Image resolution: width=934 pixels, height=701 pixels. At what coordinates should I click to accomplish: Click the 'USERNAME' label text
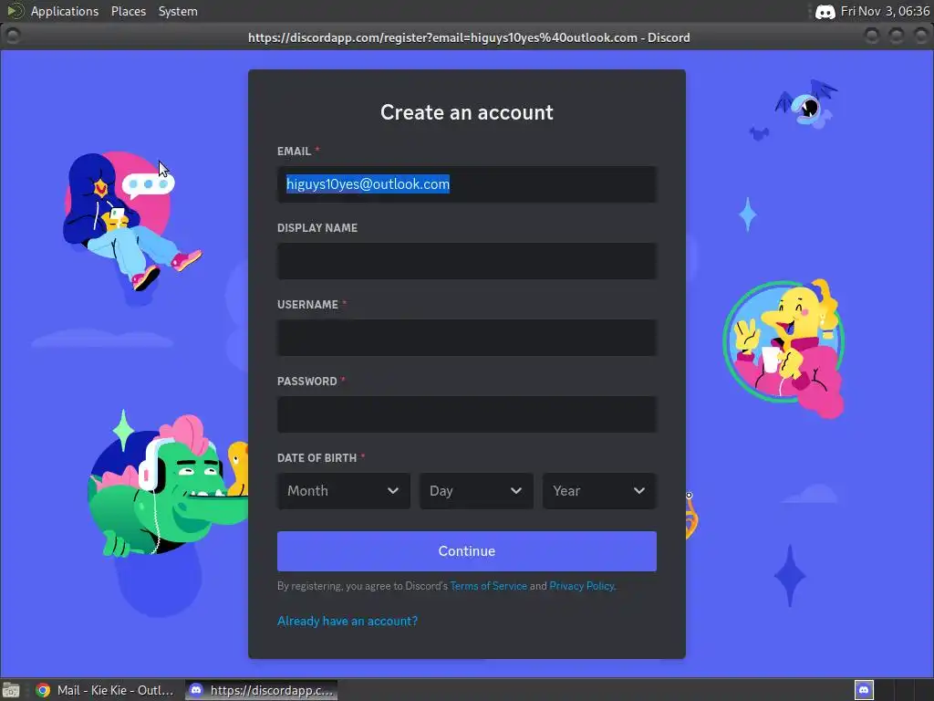click(307, 305)
